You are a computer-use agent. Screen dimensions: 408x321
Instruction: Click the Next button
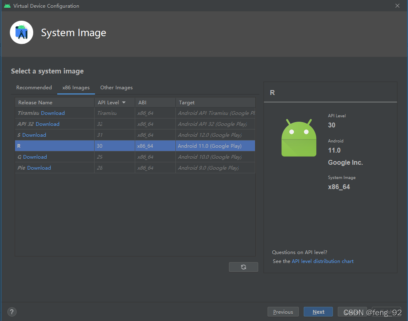click(318, 312)
